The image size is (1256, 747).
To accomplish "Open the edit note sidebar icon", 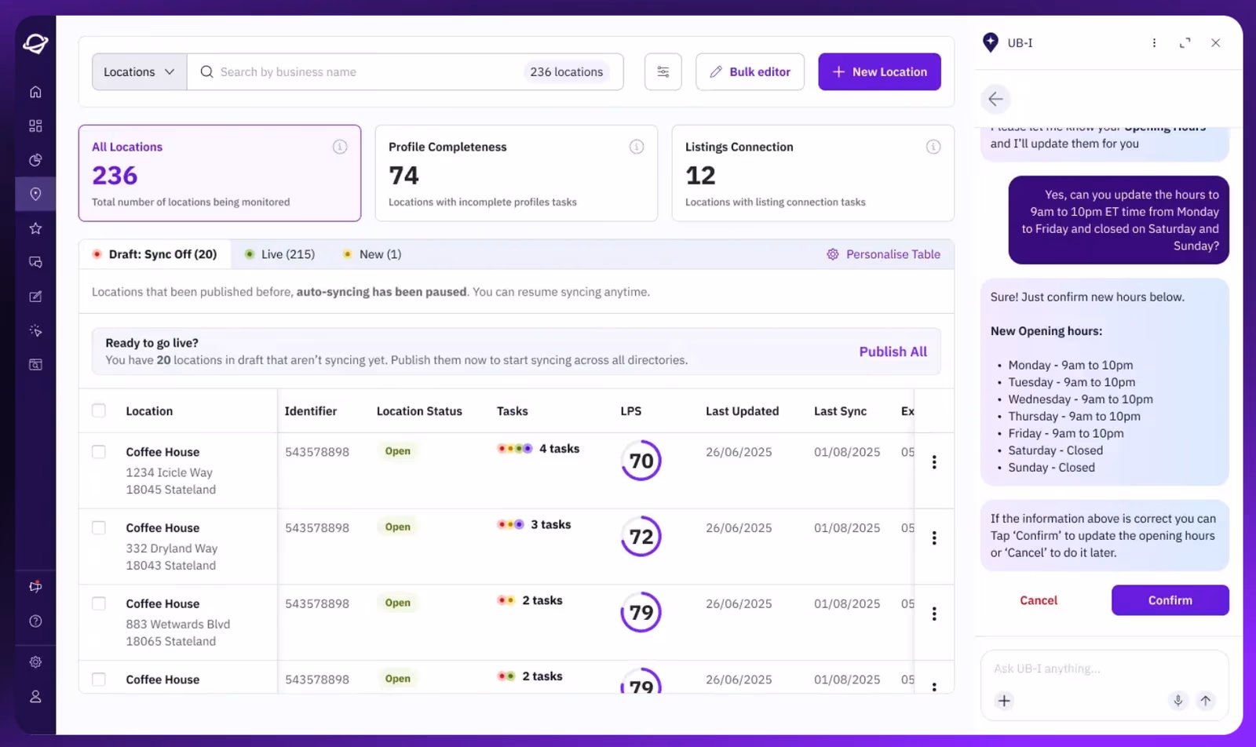I will click(x=35, y=297).
